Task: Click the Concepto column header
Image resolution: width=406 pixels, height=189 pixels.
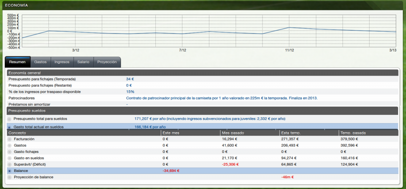Action: point(83,133)
